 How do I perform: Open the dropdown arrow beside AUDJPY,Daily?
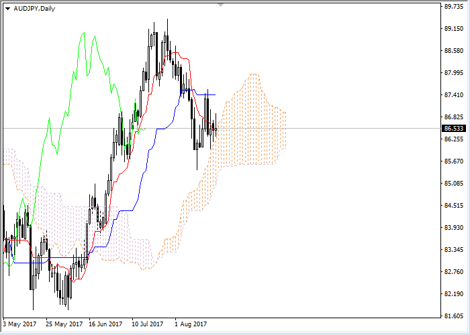click(8, 9)
